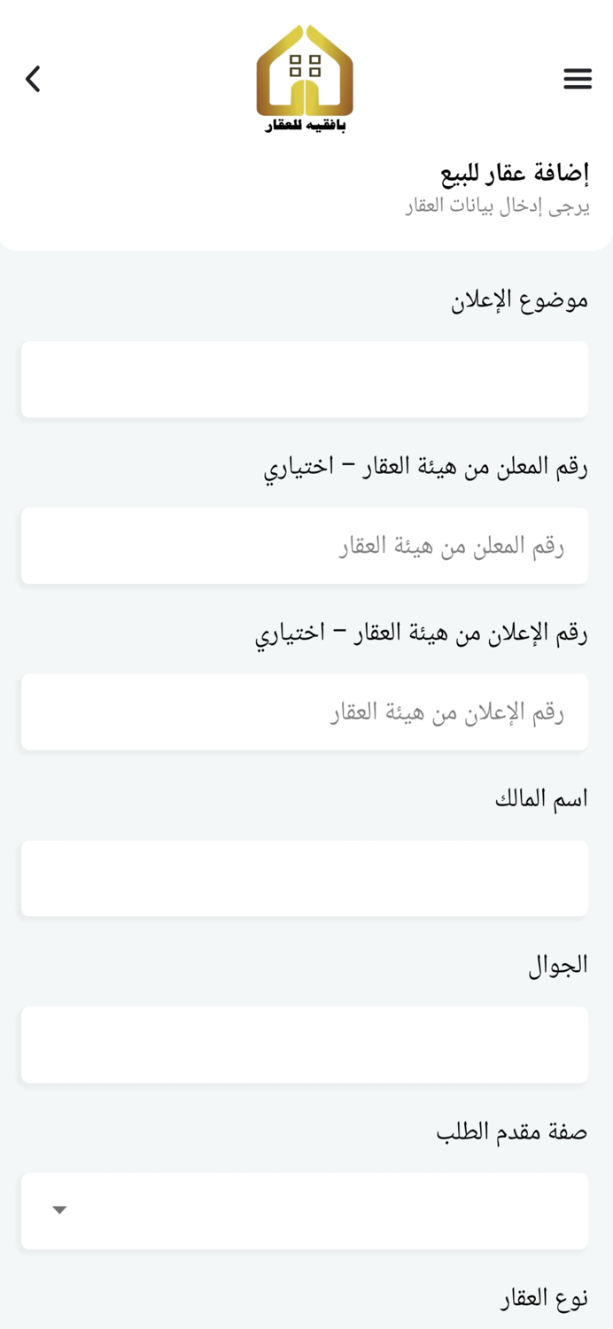The width and height of the screenshot is (613, 1329).
Task: Select the إضافة عقار للبيع heading
Action: 513,175
